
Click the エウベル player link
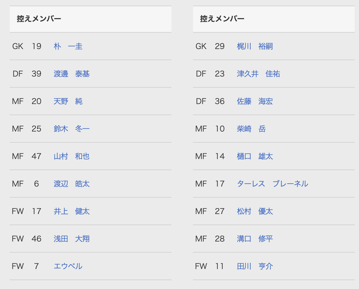[x=68, y=266]
